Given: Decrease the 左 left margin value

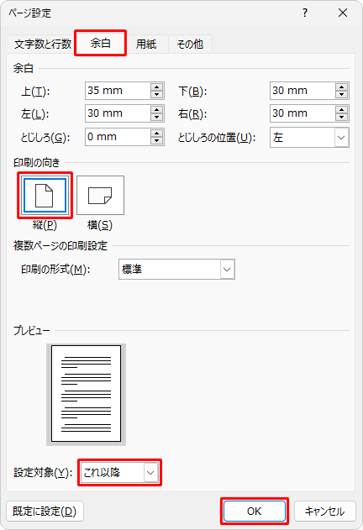Looking at the screenshot, I should (156, 117).
